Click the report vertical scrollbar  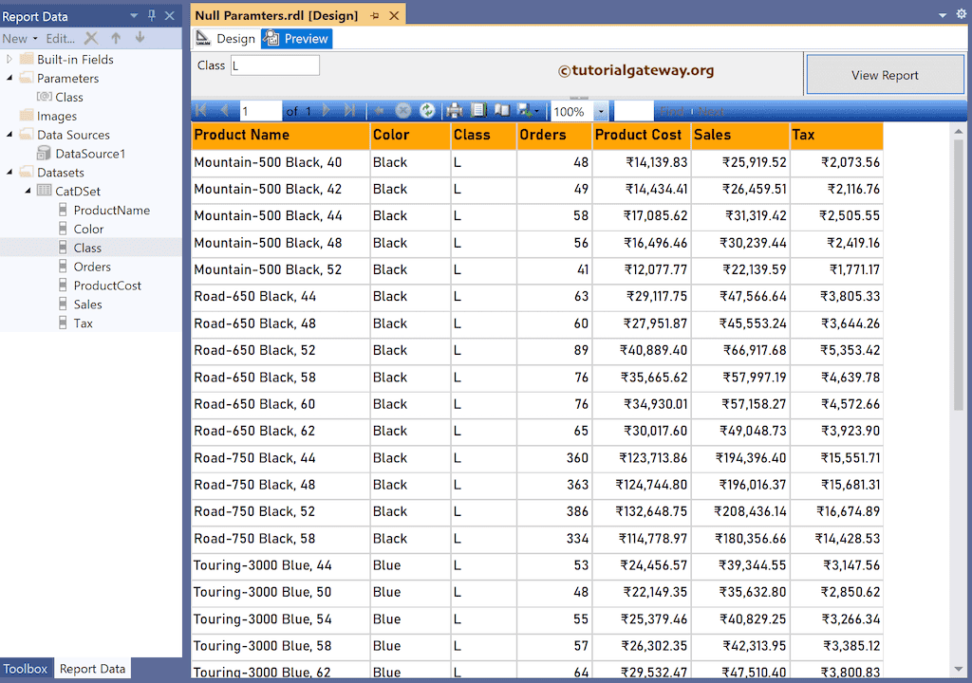[959, 275]
